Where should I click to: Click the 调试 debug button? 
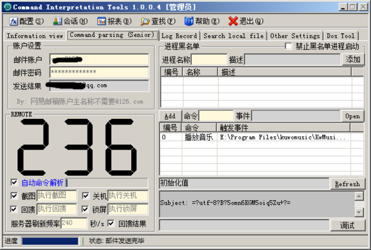(x=347, y=226)
